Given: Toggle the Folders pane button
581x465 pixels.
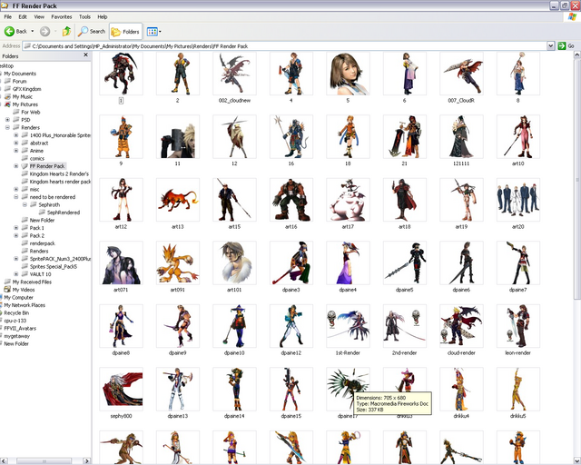Looking at the screenshot, I should 125,32.
